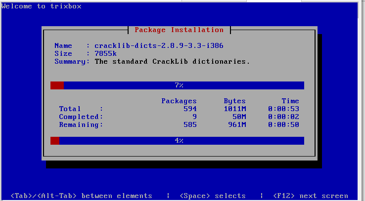Click the 'Packages' column header
The height and width of the screenshot is (201, 365).
coord(179,101)
